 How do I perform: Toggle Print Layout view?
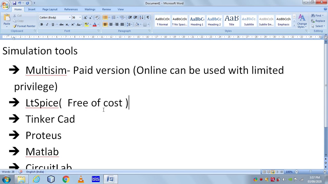pos(264,172)
